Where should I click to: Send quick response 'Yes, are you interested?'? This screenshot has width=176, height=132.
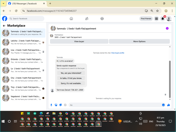71,73
